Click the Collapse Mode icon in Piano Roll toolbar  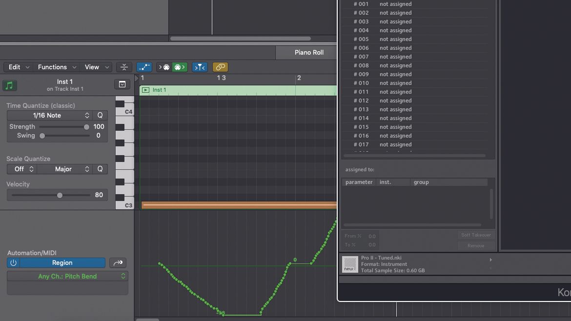(124, 67)
